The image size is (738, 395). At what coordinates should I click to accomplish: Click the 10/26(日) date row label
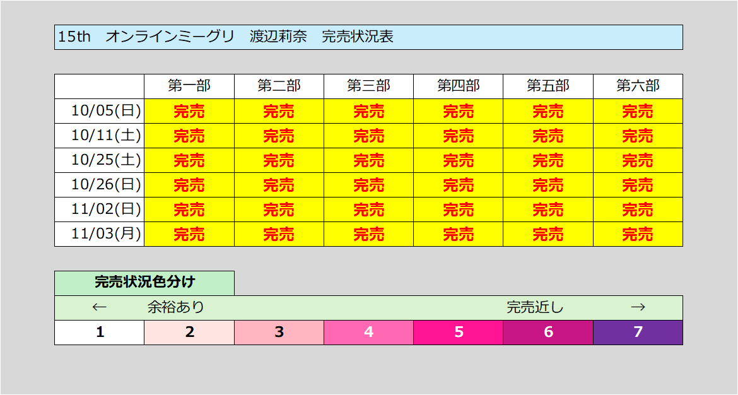[x=99, y=184]
